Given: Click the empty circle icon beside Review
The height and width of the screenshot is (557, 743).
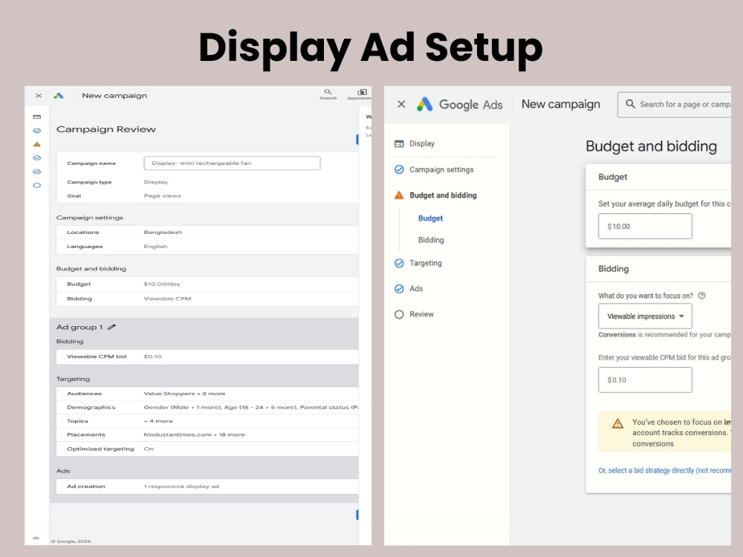Looking at the screenshot, I should coord(399,314).
